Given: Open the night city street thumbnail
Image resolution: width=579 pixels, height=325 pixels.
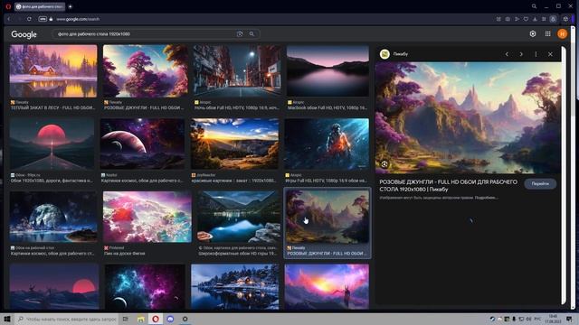Looking at the screenshot, I should (237, 71).
